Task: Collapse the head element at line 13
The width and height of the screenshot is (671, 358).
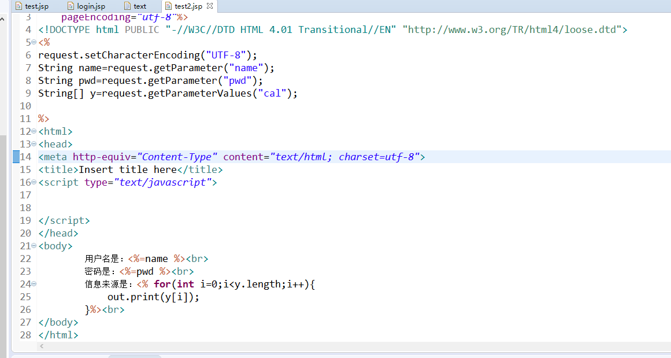Action: pos(34,144)
